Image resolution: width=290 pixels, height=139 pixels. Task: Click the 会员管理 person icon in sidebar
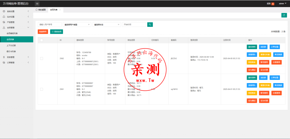(x=4, y=28)
